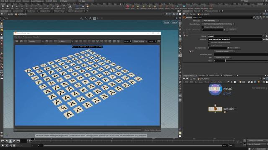The height and width of the screenshot is (150, 268).
Task: Click the Material path field
Action: tap(234, 39)
